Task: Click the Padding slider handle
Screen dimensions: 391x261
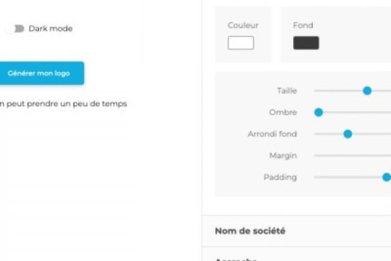Action: [x=386, y=177]
